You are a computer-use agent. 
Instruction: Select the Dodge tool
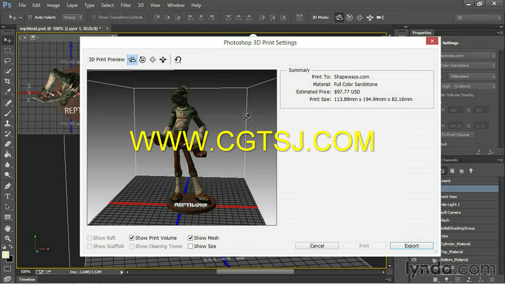[x=8, y=175]
